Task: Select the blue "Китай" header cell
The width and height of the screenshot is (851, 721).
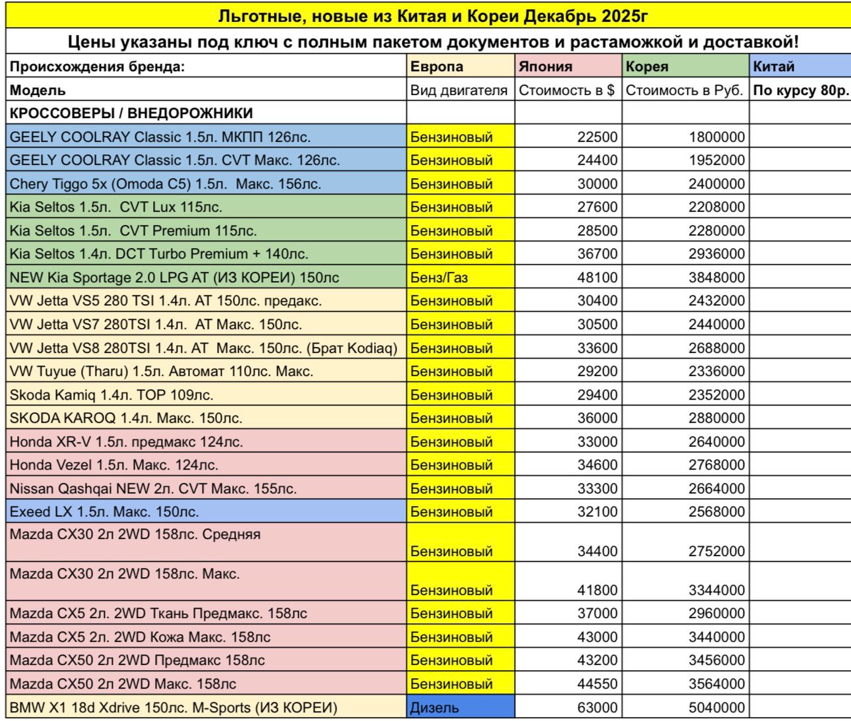Action: pyautogui.click(x=800, y=67)
